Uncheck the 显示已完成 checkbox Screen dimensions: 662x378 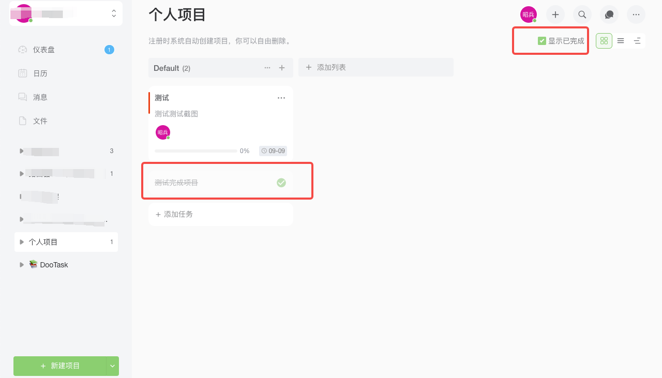click(x=542, y=41)
